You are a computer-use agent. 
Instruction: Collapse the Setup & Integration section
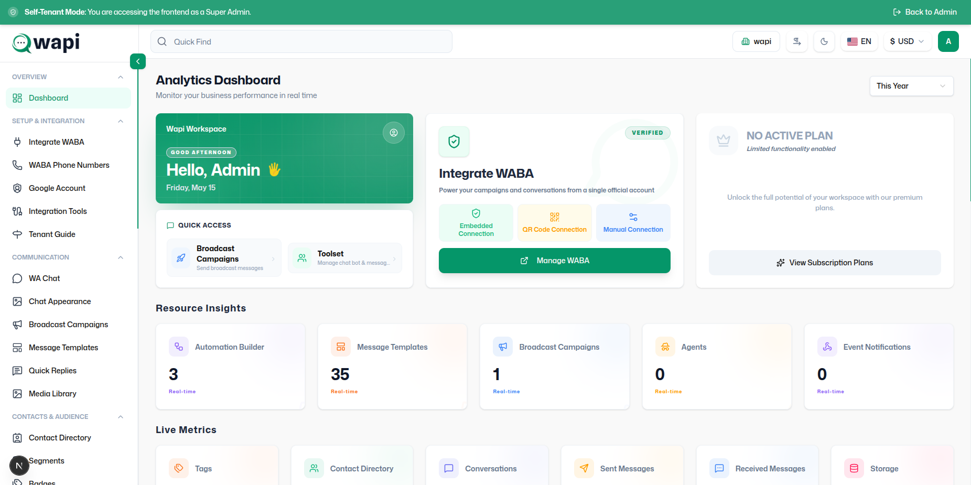pos(121,121)
